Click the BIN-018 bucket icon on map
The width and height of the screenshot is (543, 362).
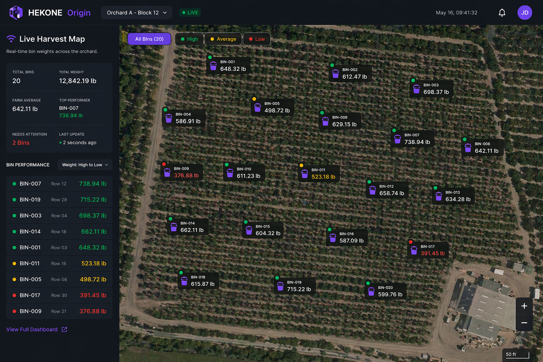click(x=184, y=281)
